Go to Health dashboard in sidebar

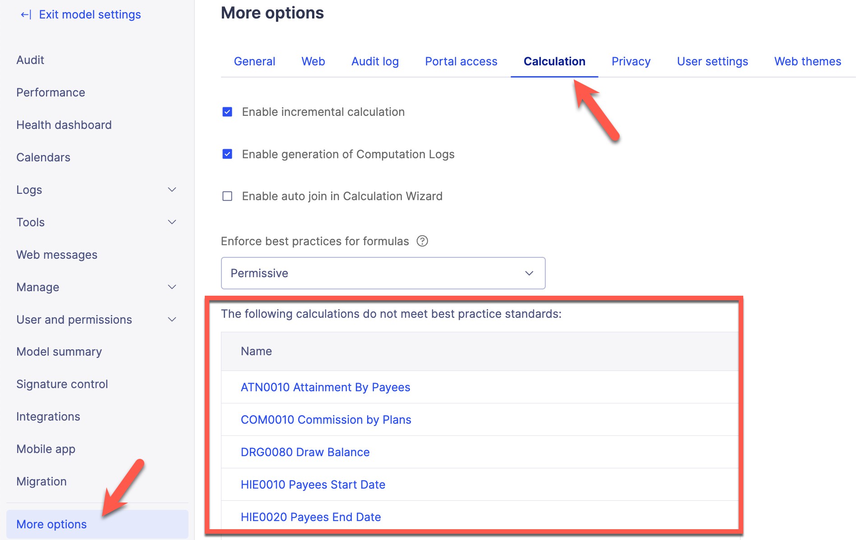(64, 125)
